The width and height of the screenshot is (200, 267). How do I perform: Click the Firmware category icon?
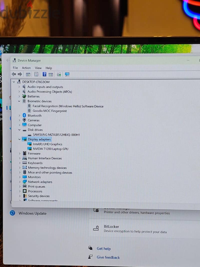point(25,153)
